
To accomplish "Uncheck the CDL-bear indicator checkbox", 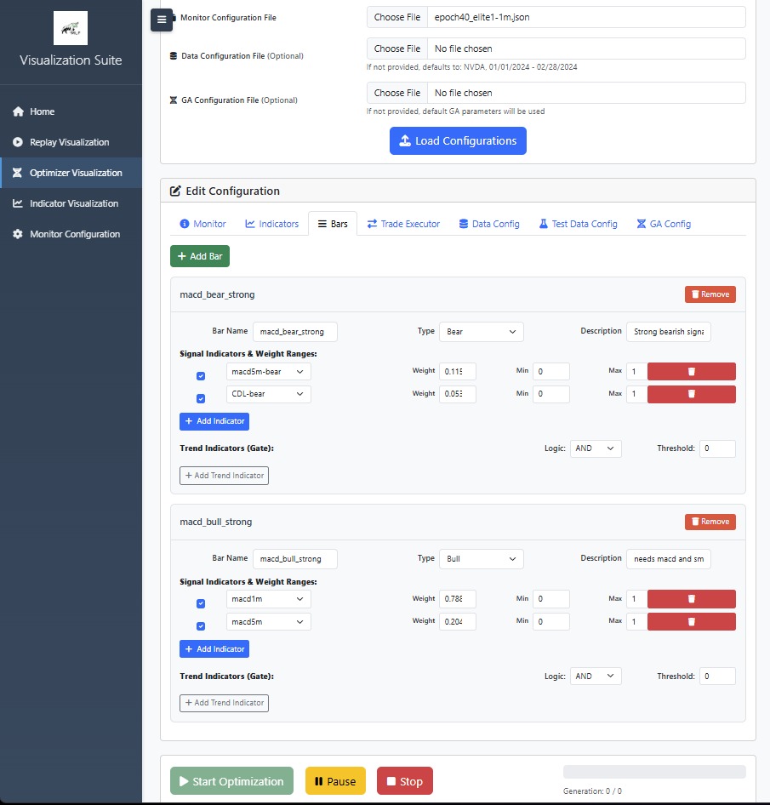I will [201, 398].
